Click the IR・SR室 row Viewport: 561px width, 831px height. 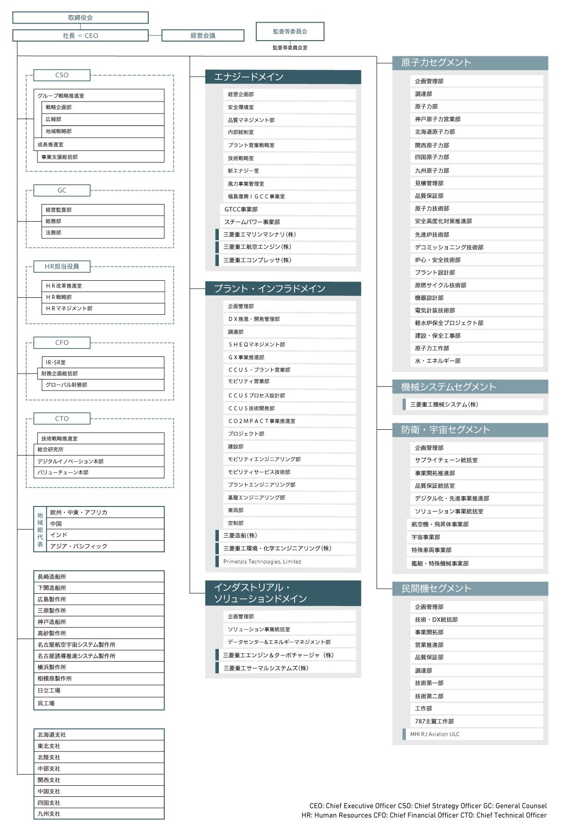(x=103, y=362)
